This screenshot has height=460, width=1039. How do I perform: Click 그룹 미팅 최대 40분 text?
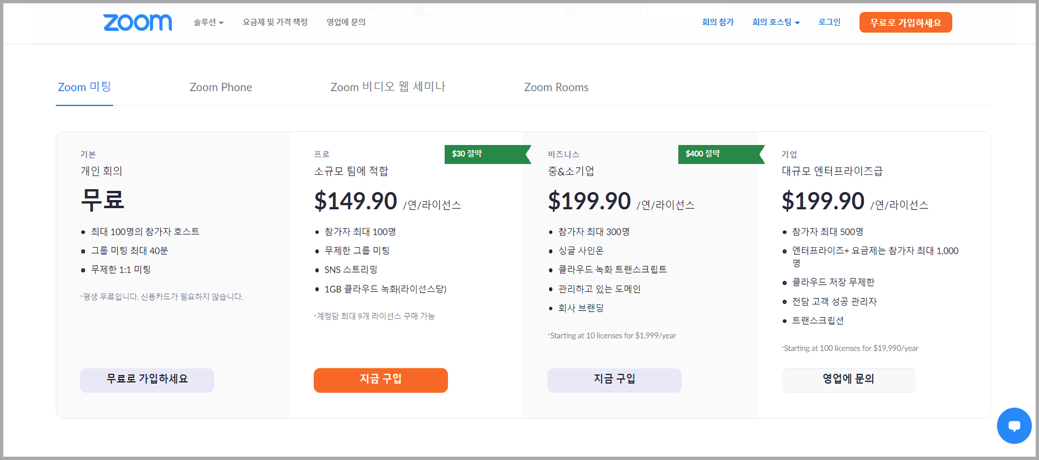click(130, 250)
